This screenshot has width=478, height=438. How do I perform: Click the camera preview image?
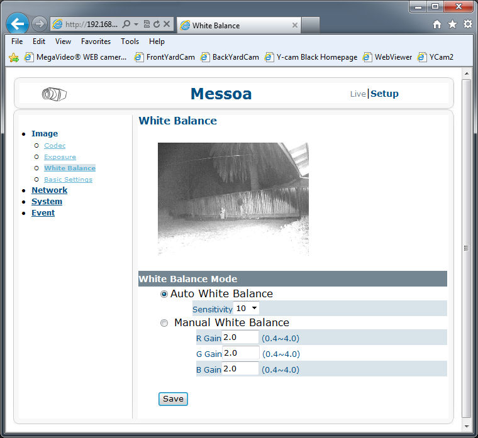[x=233, y=199]
